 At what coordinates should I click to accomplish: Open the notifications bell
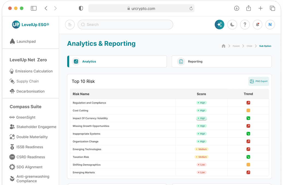click(257, 24)
